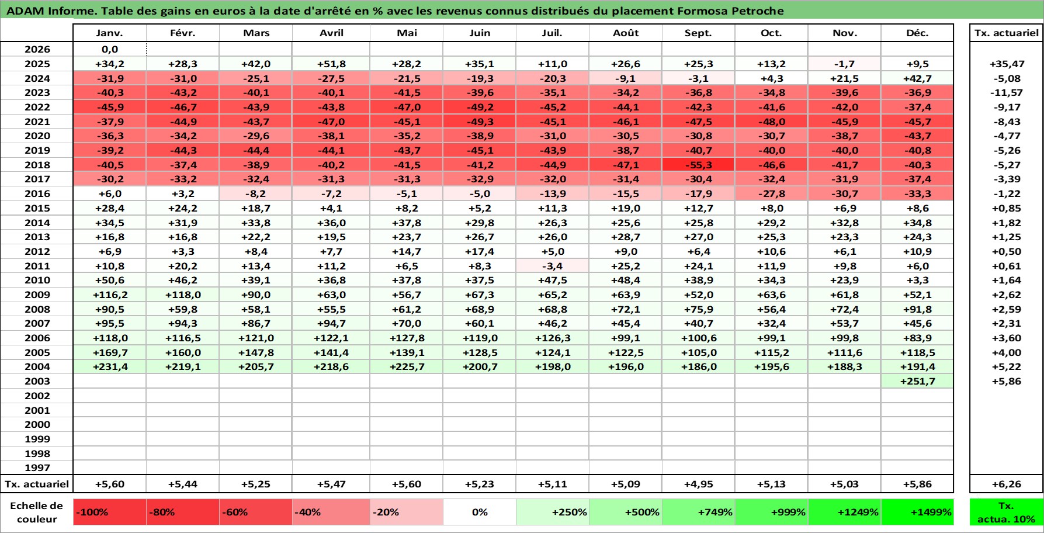1044x533 pixels.
Task: Select the ADAM Informe title banner
Action: pyautogui.click(x=522, y=10)
